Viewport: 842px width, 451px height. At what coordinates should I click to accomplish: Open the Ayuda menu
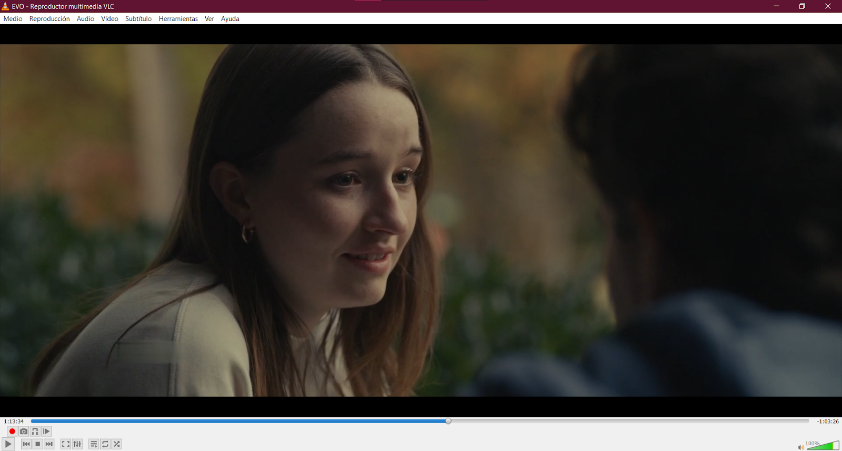point(230,18)
